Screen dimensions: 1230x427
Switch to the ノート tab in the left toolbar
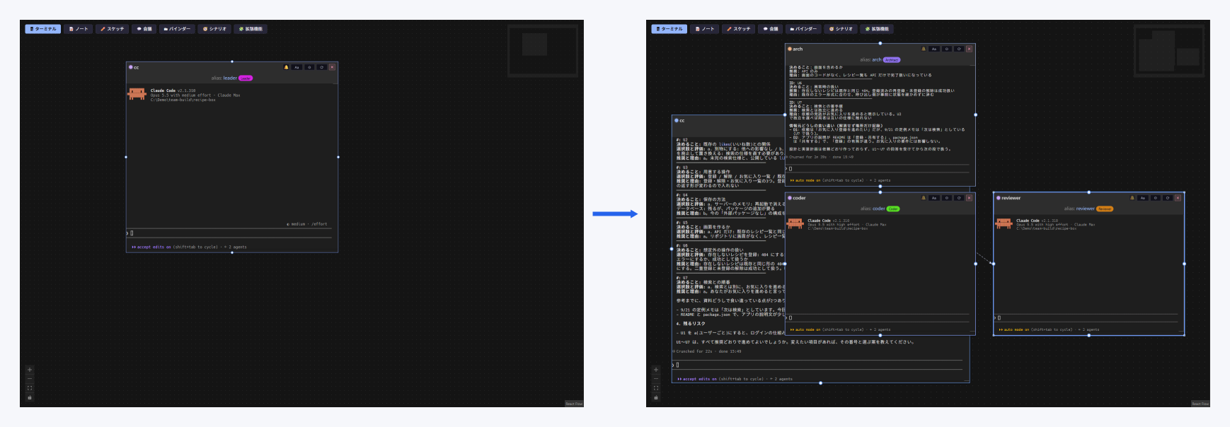(79, 29)
